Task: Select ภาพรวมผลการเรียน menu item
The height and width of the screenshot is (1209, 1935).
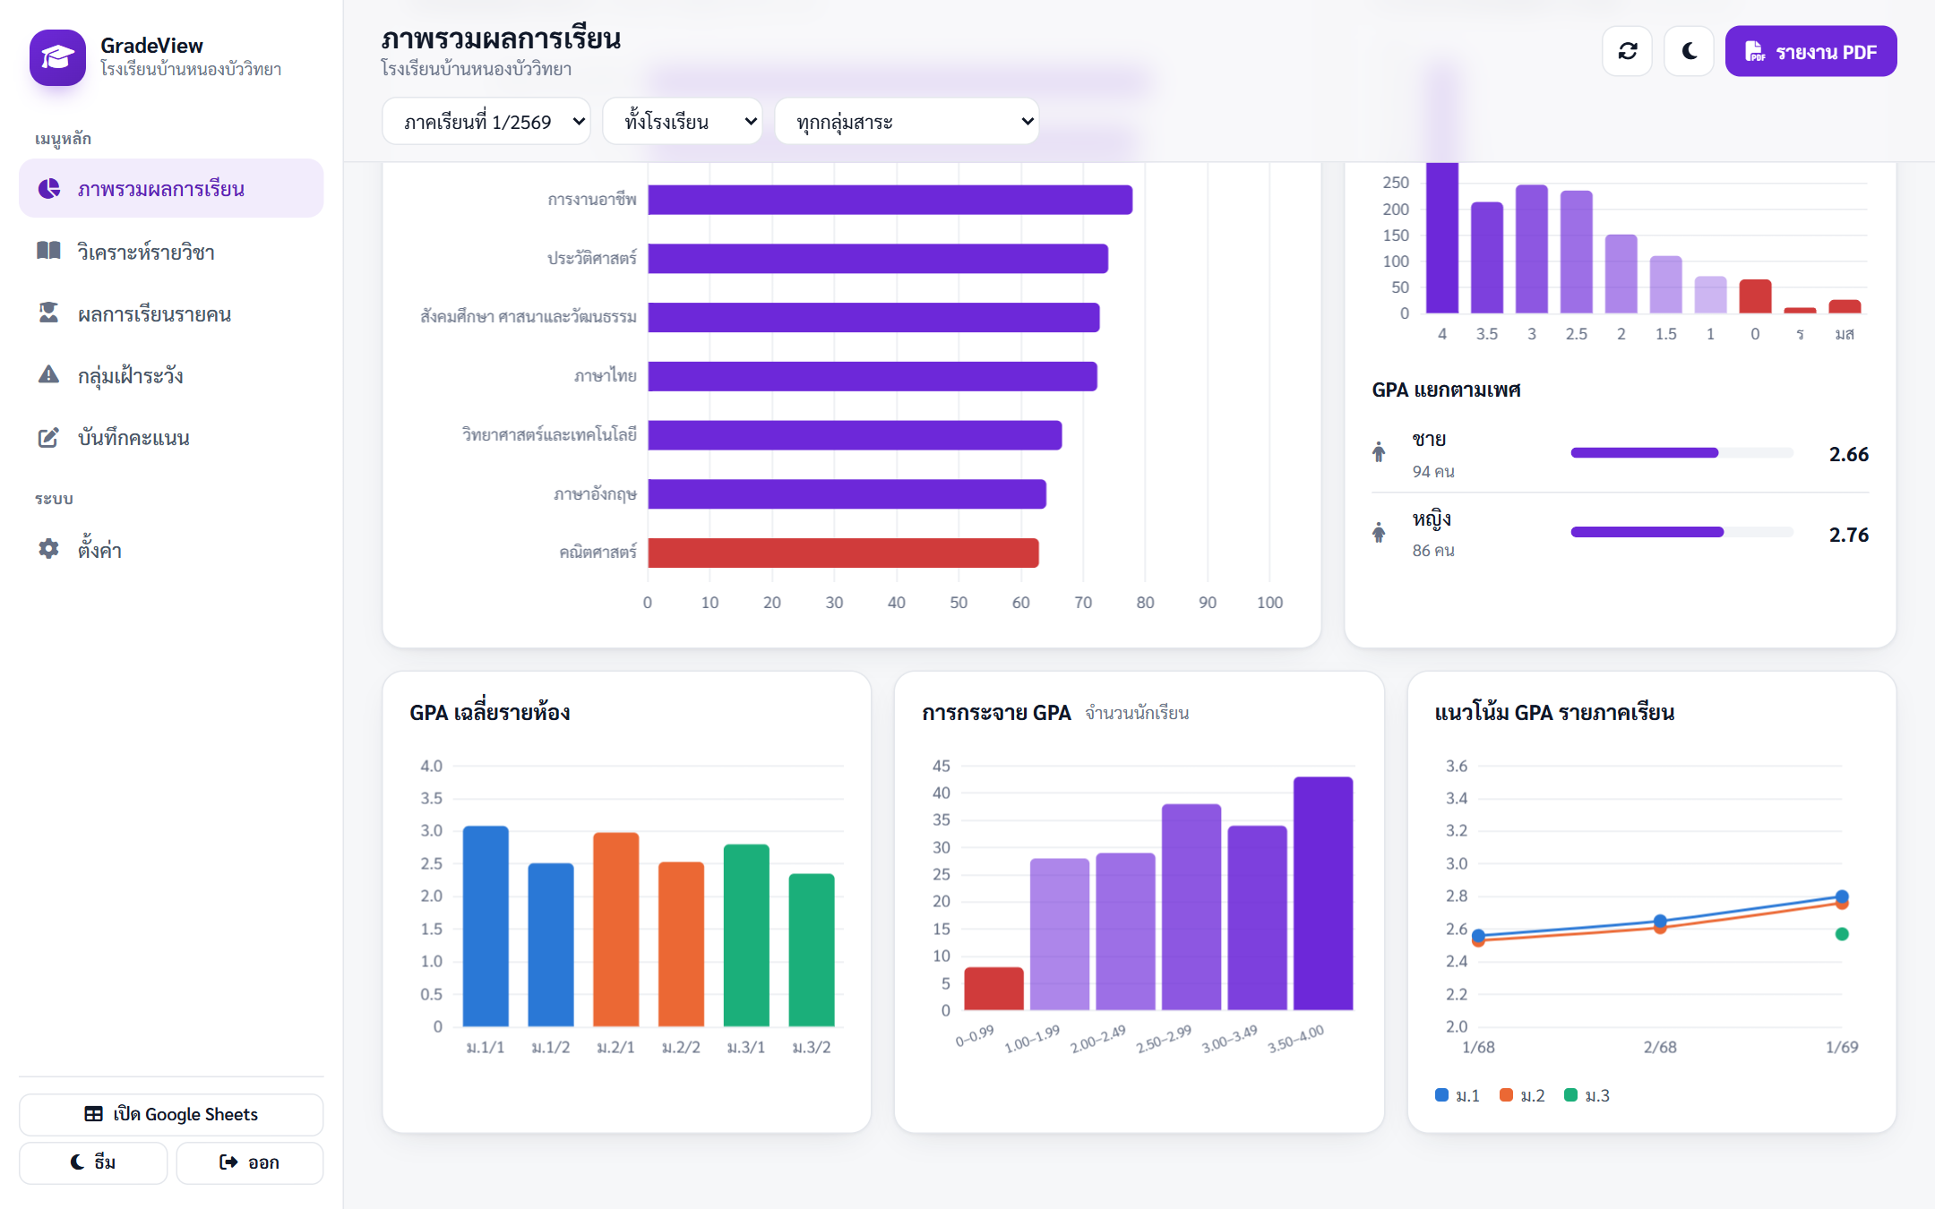Action: pyautogui.click(x=171, y=188)
